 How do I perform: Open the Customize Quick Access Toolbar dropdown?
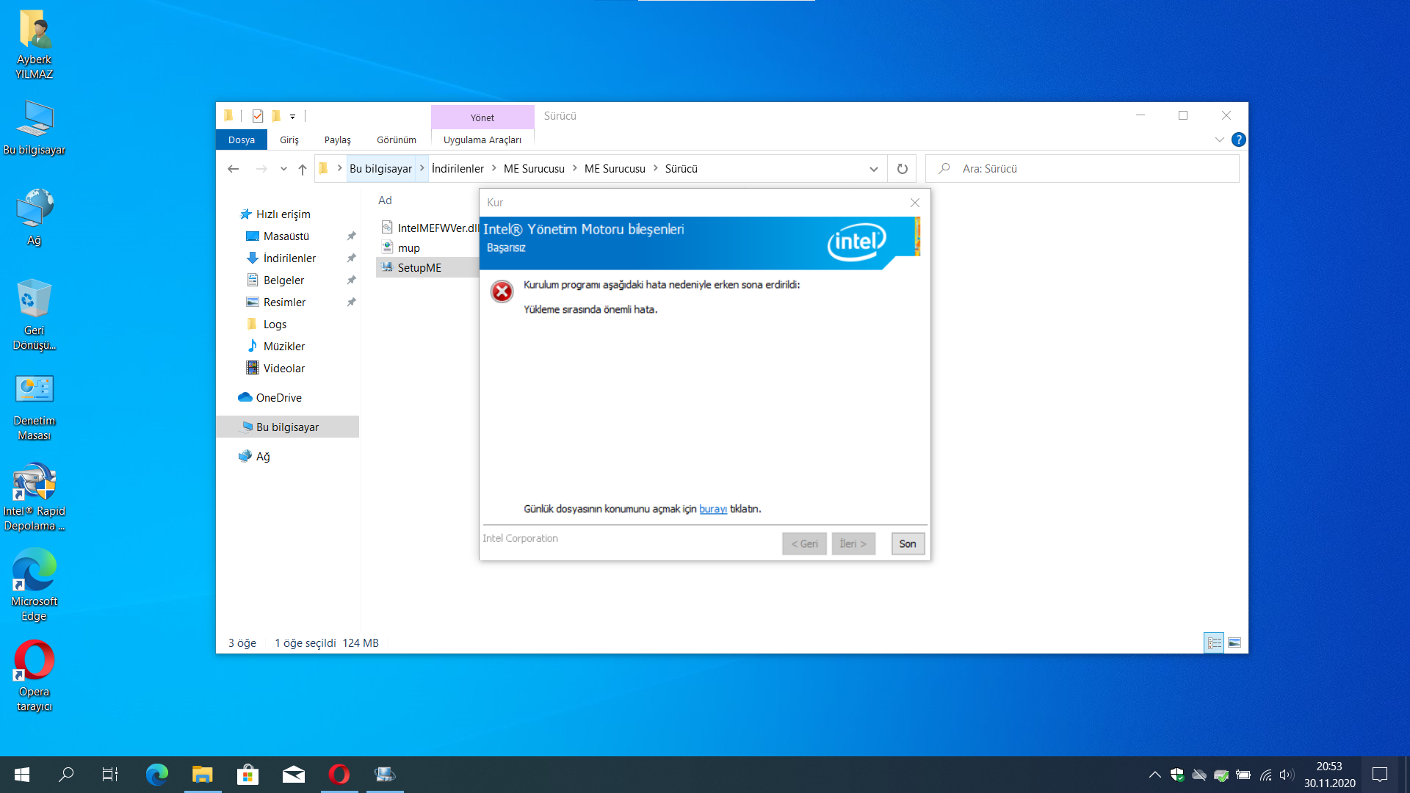pos(292,116)
